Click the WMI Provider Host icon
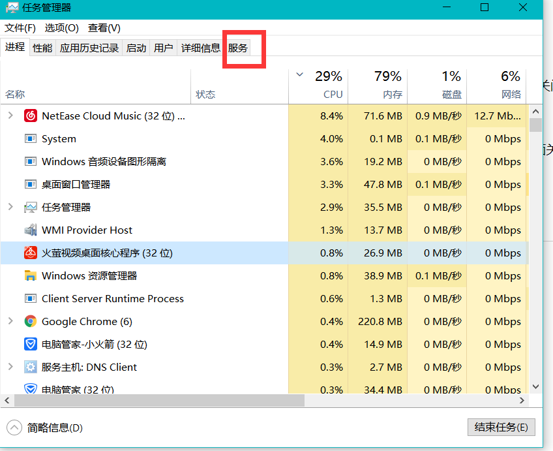Image resolution: width=553 pixels, height=451 pixels. 31,230
